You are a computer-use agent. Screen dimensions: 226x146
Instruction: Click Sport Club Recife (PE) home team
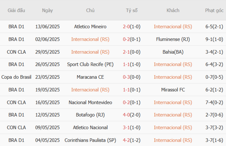click(x=90, y=64)
